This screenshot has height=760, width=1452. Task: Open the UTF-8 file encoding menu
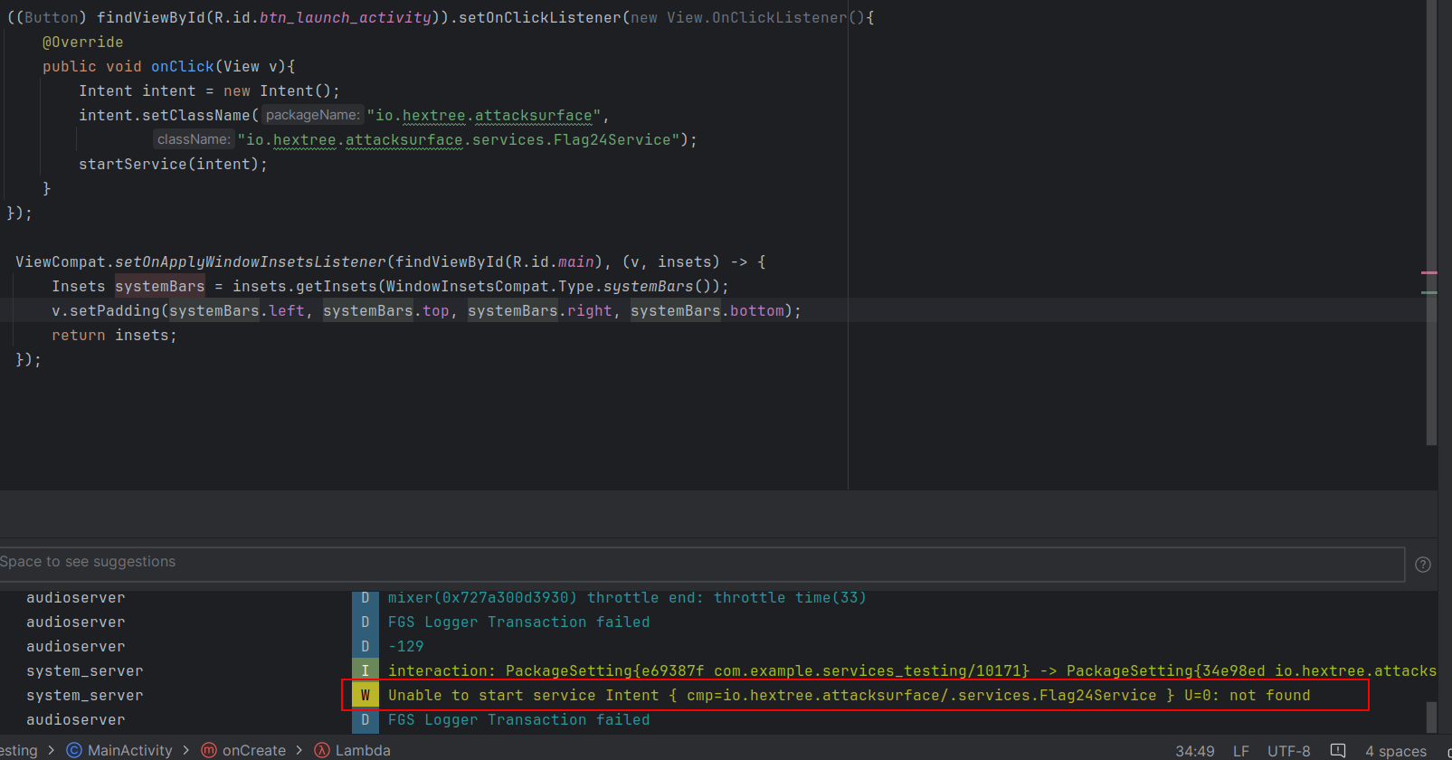(x=1288, y=751)
